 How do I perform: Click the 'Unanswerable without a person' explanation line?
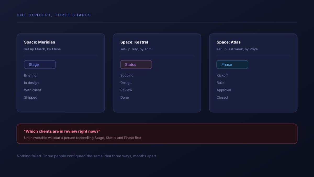[83, 138]
